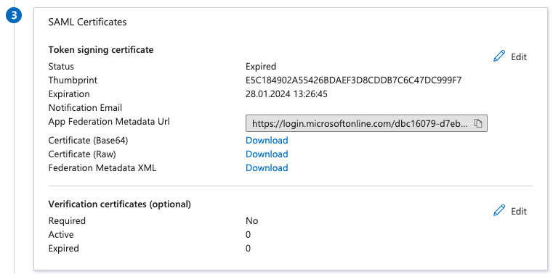This screenshot has width=553, height=274.
Task: Click the SAML Certificates heading
Action: pyautogui.click(x=87, y=22)
